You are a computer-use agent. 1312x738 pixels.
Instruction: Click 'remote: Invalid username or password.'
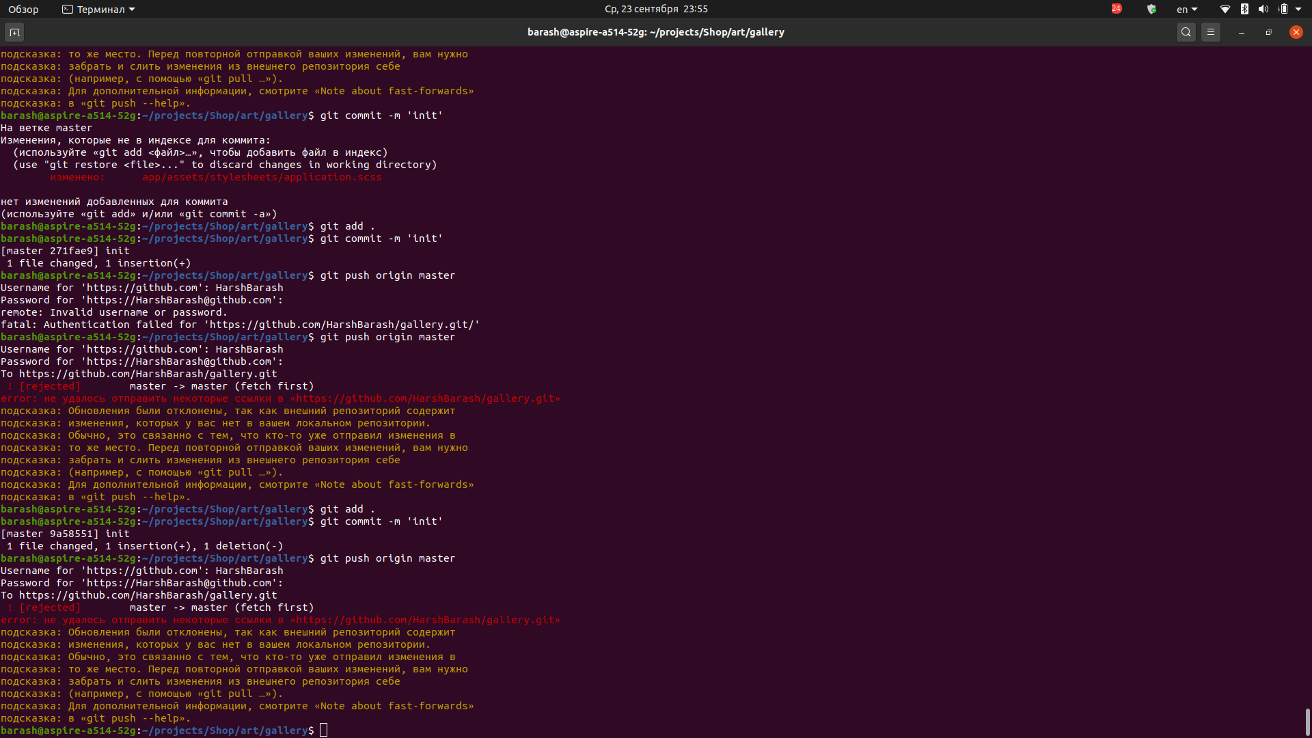coord(113,312)
